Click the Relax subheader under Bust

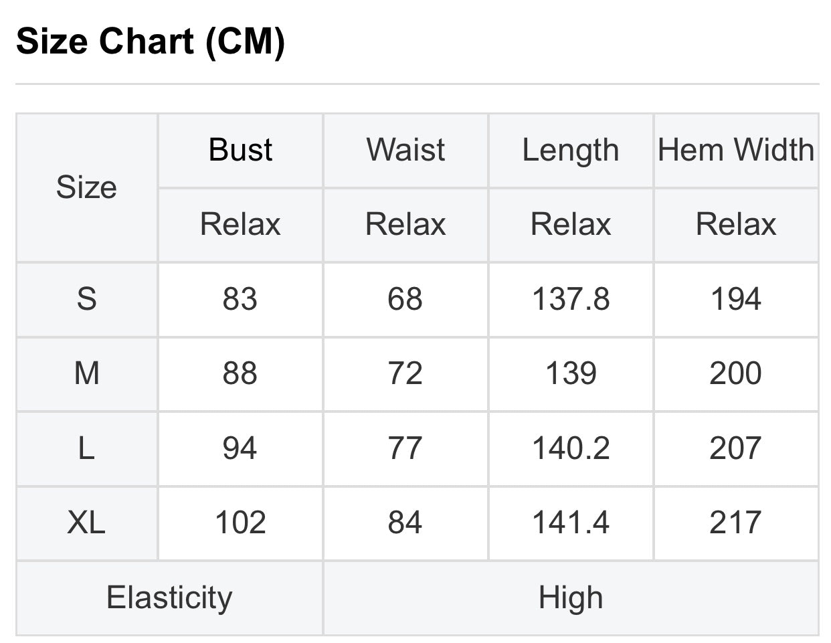(240, 224)
